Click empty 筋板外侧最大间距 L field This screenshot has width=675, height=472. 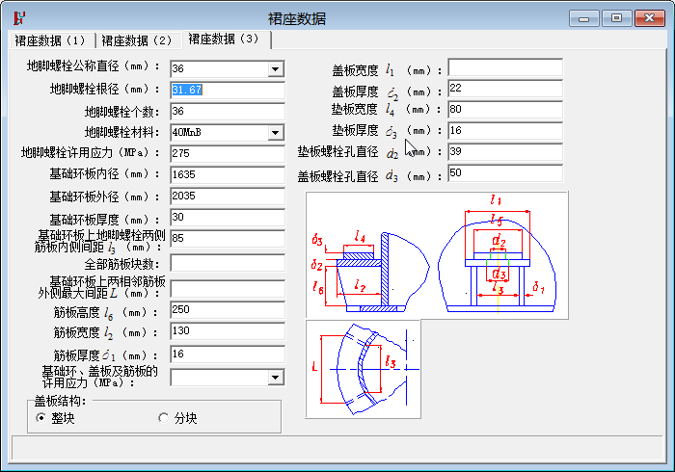click(x=228, y=289)
